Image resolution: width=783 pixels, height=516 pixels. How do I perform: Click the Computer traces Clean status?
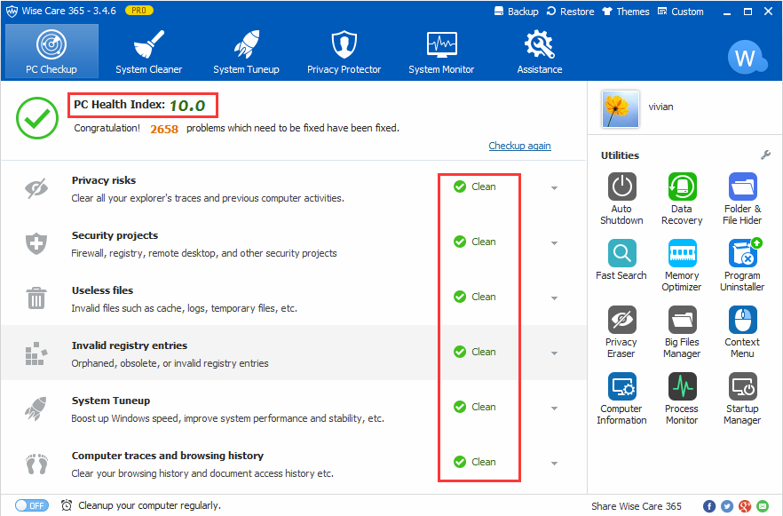click(475, 462)
